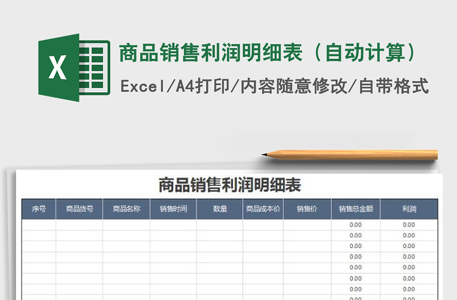The image size is (457, 300).
Task: Select the 利润 column header
Action: coord(409,209)
